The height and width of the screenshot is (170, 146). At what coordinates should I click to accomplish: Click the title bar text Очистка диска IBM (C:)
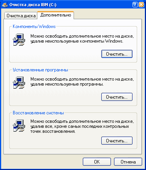(33, 5)
